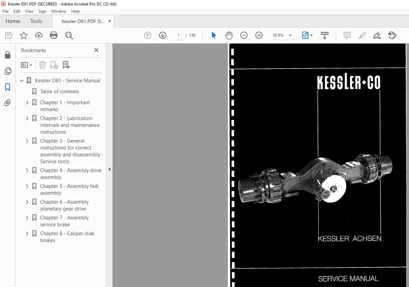Open zoom level dropdown arrow

click(x=290, y=35)
